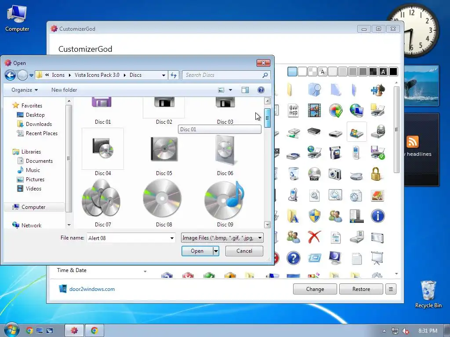The height and width of the screenshot is (337, 450).
Task: Select the Music library
Action: (33, 170)
